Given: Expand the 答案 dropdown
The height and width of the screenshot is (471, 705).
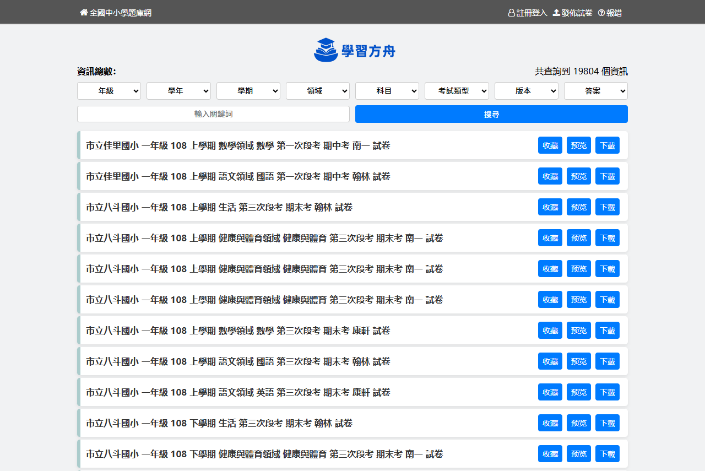Looking at the screenshot, I should 595,91.
